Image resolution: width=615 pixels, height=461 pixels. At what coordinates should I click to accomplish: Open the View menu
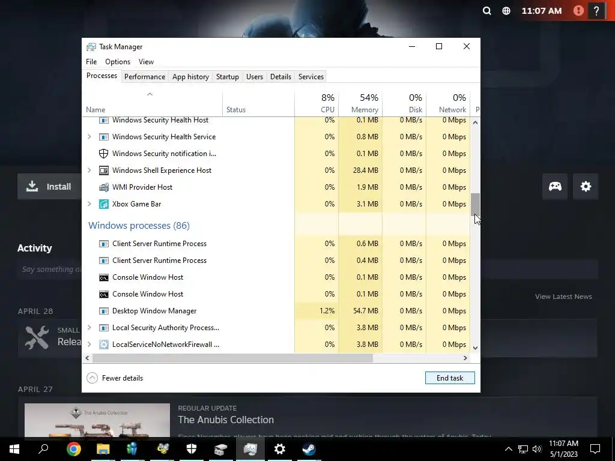pos(146,62)
